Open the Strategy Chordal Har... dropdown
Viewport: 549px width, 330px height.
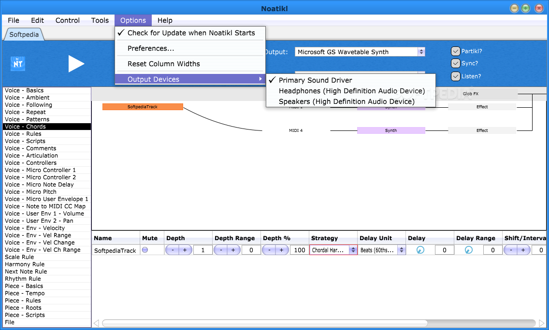333,250
